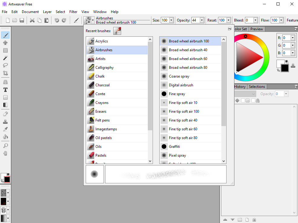Select the Calligraphy brush category
The height and width of the screenshot is (223, 298).
[x=117, y=68]
